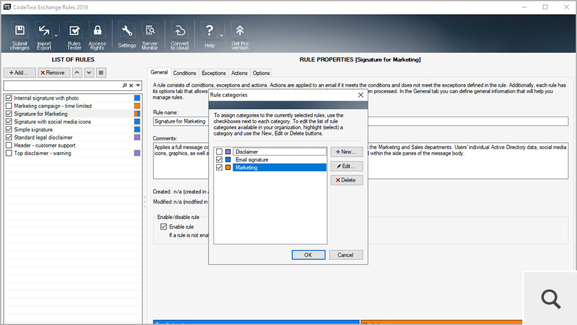Toggle Signature with social media icons checkbox
This screenshot has height=325, width=577.
click(x=9, y=121)
